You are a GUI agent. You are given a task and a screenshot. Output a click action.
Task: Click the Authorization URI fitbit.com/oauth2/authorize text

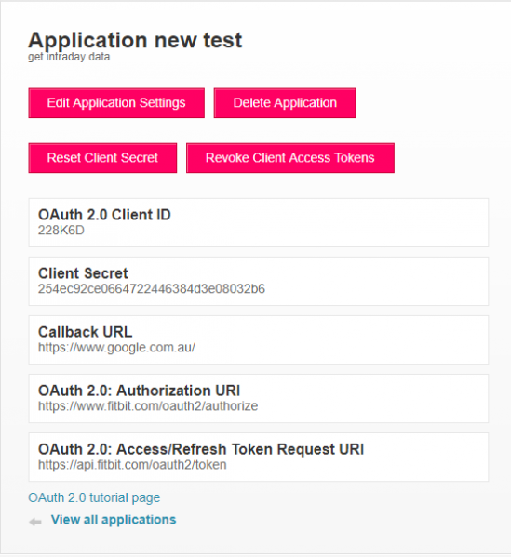tap(148, 406)
